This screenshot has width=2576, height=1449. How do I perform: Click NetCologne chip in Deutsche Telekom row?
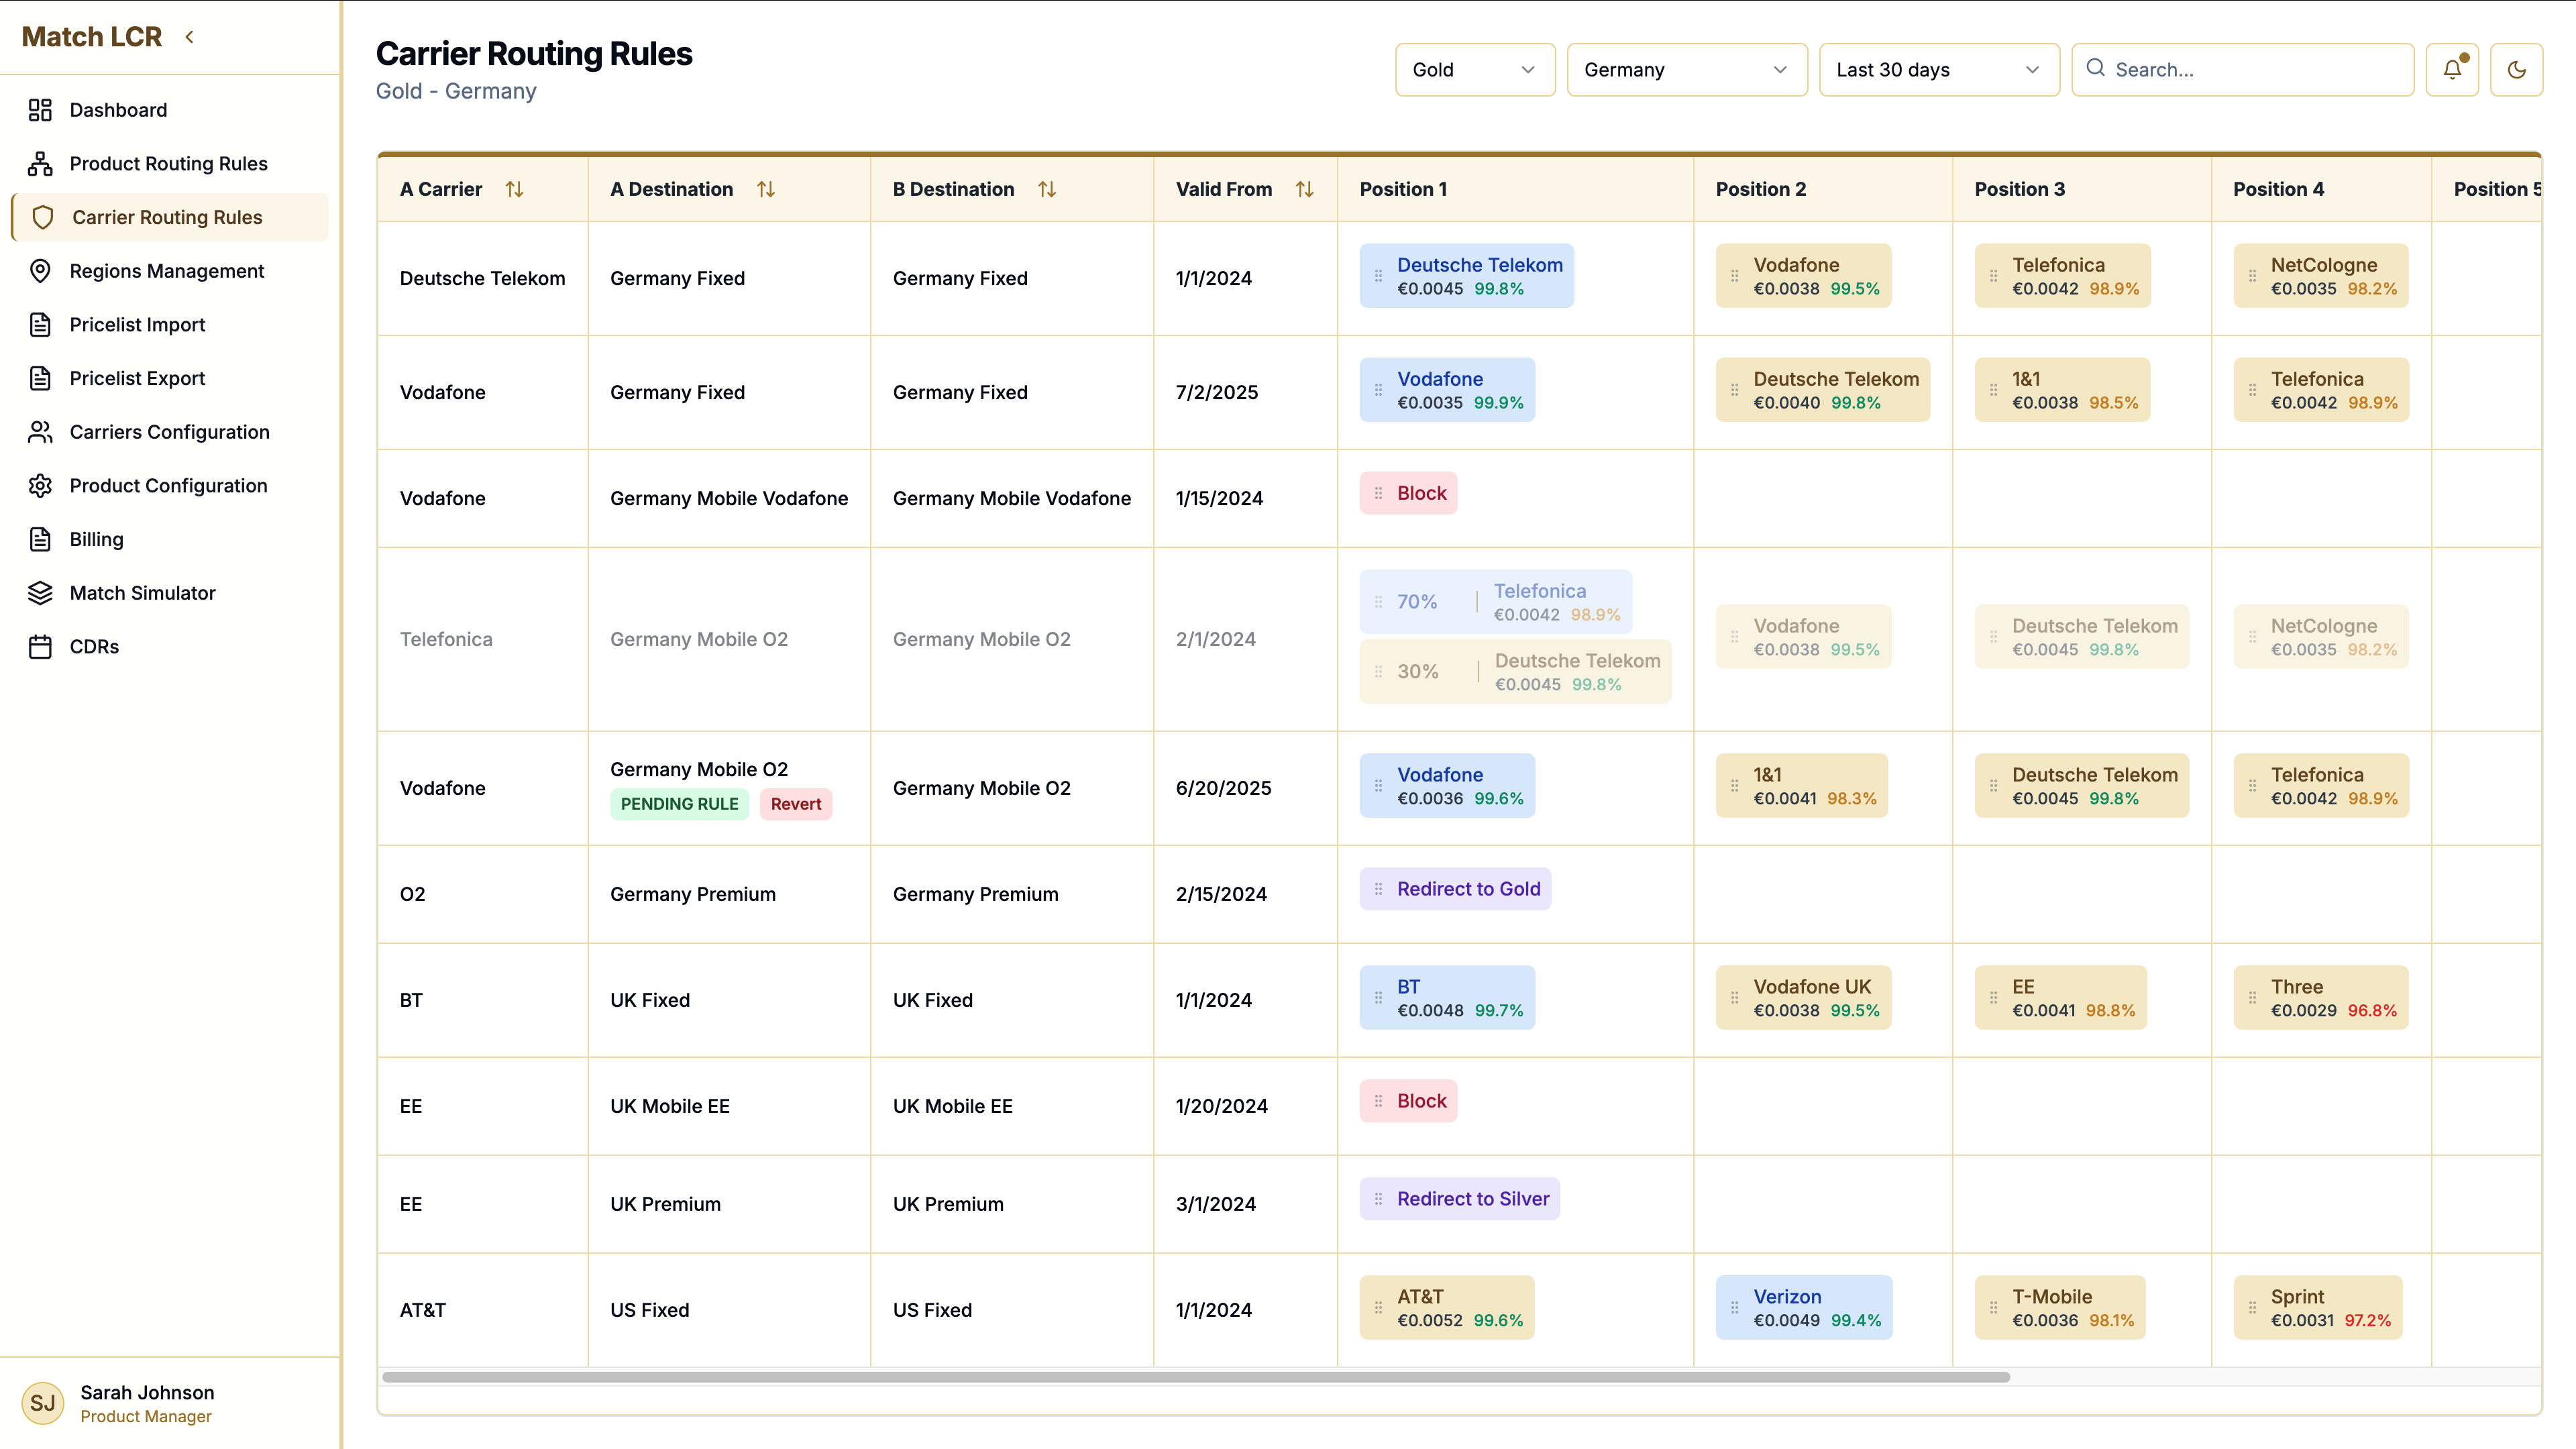point(2321,276)
